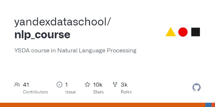The image size is (215, 107).
Task: Click the star icon beside 10k
Action: (x=87, y=85)
